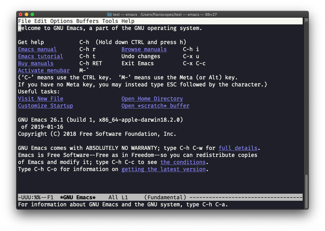This screenshot has height=231, width=325.
Task: Click the 'All L1' position indicator
Action: (x=118, y=197)
